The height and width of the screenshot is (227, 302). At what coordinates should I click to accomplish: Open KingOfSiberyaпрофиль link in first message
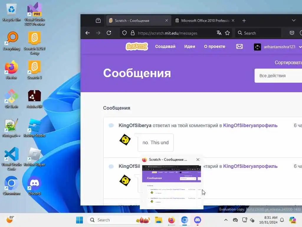tap(250, 125)
